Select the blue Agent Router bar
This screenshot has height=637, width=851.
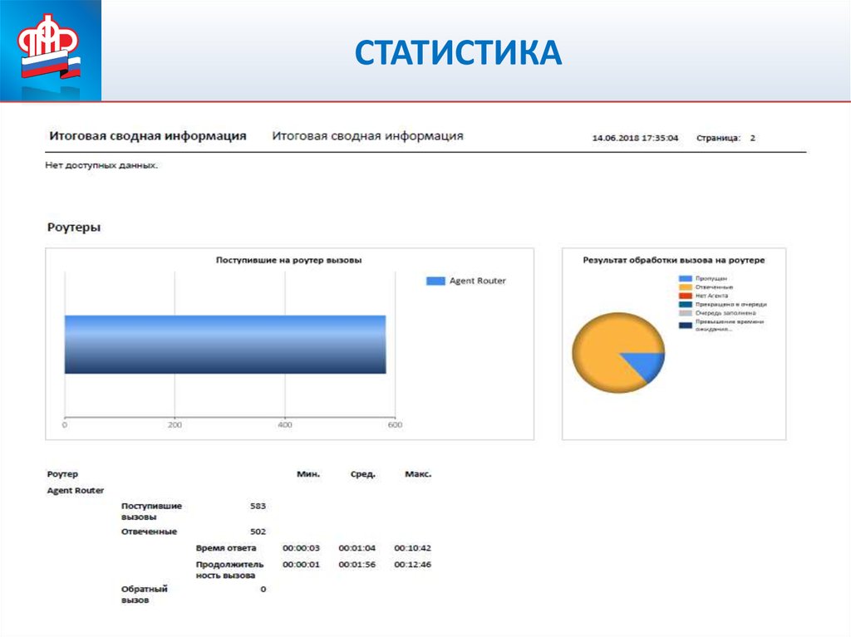click(x=224, y=345)
